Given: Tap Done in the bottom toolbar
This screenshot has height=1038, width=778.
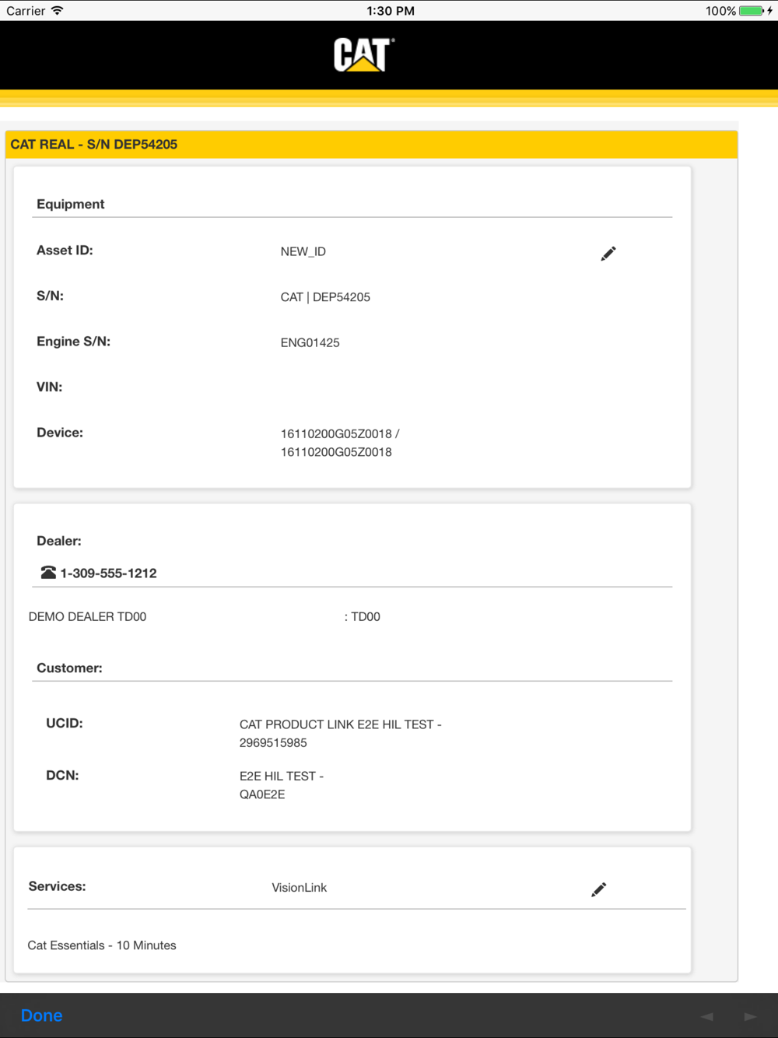Looking at the screenshot, I should pos(41,1015).
